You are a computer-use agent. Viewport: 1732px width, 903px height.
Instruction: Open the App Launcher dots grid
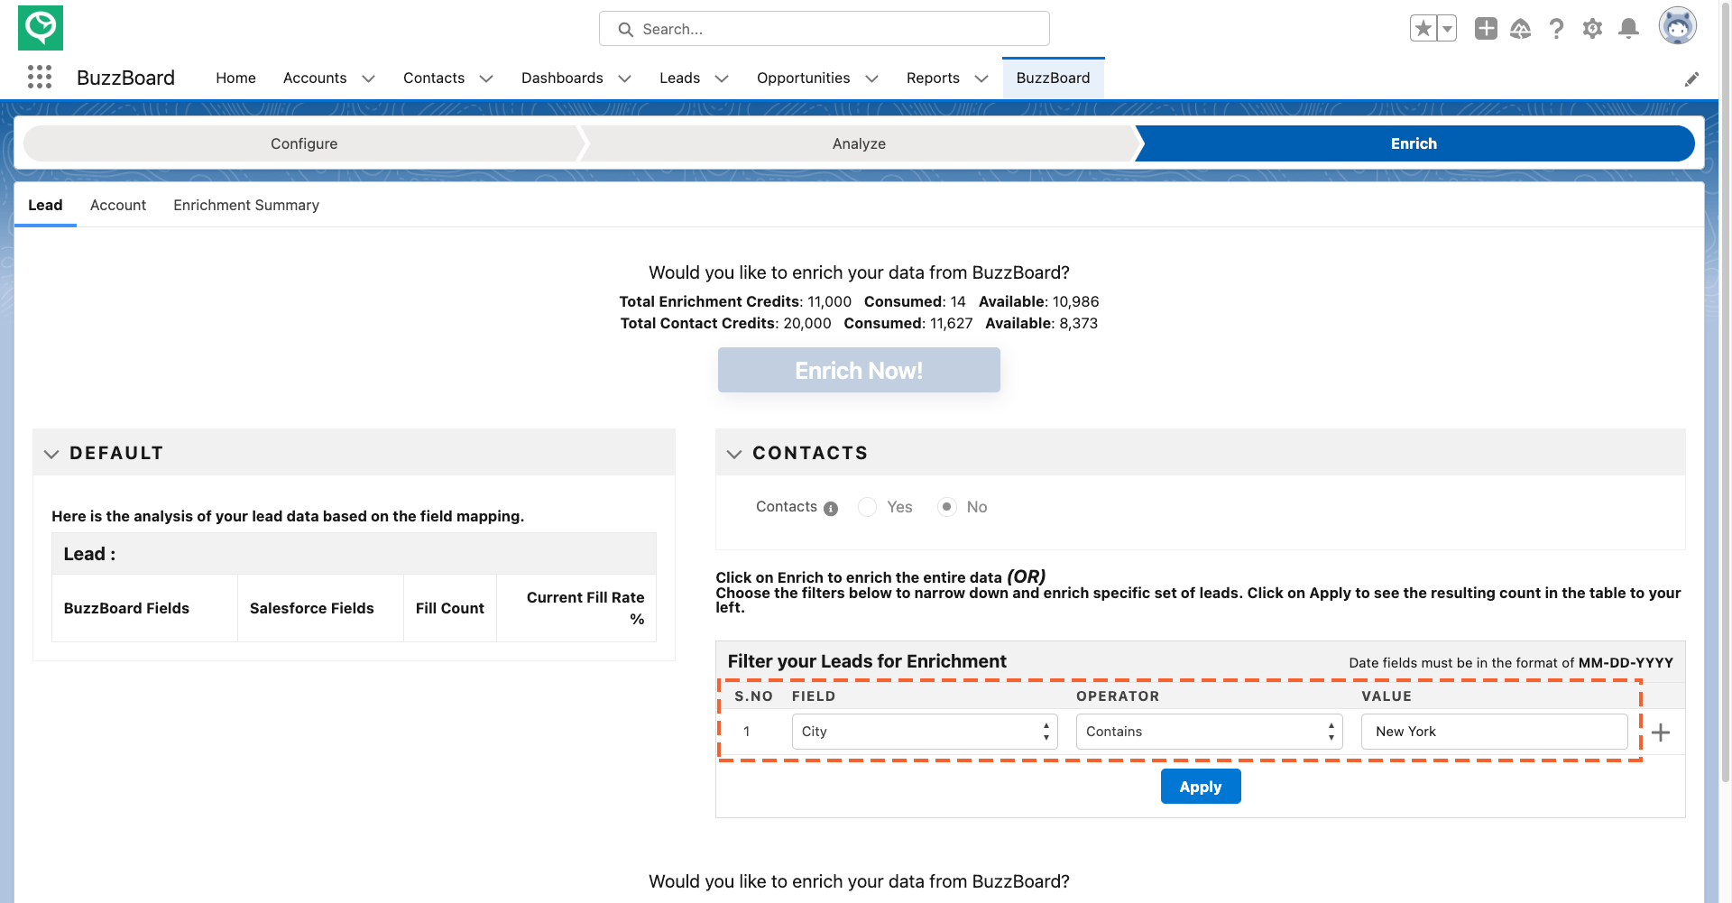(40, 78)
